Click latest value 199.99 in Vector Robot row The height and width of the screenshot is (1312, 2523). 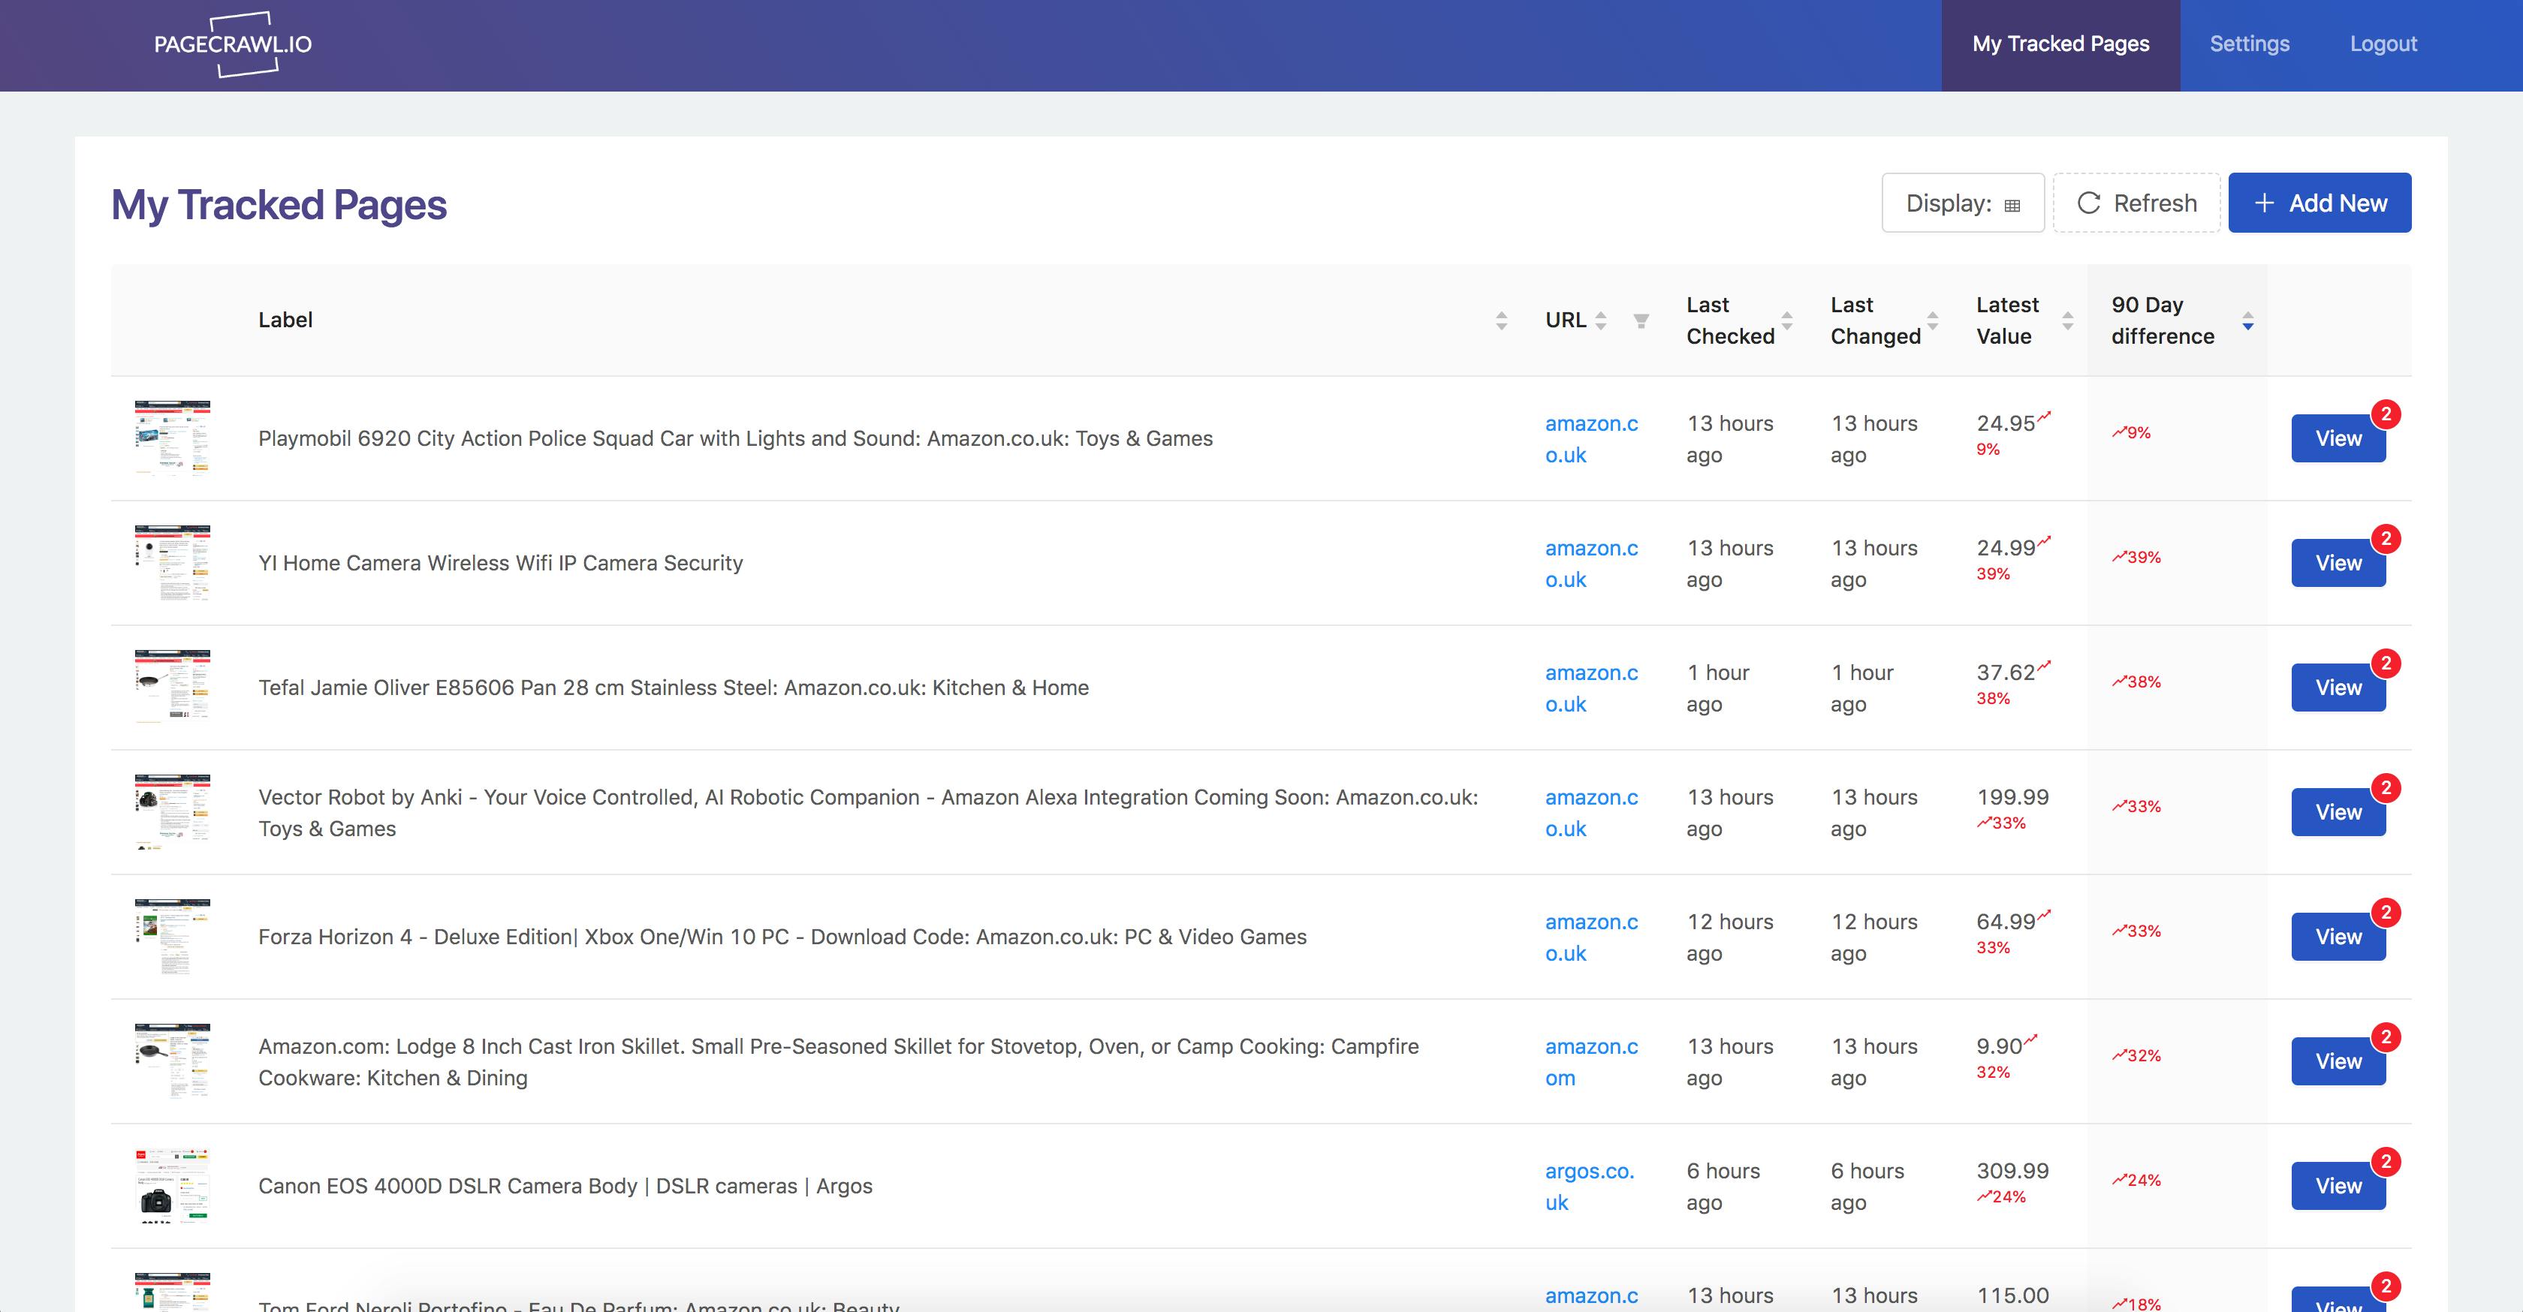2012,797
